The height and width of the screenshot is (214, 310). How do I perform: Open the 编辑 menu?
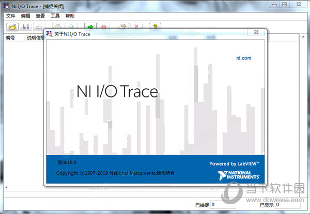(25, 16)
